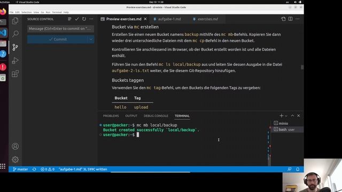
Task: Open the Run and Debug view
Action: point(15,60)
